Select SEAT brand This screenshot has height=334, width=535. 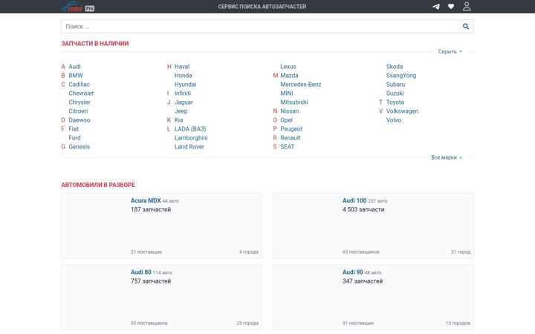(288, 146)
